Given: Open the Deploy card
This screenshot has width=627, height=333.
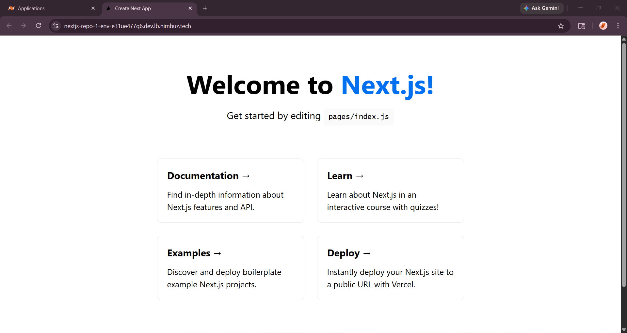Looking at the screenshot, I should [x=390, y=268].
